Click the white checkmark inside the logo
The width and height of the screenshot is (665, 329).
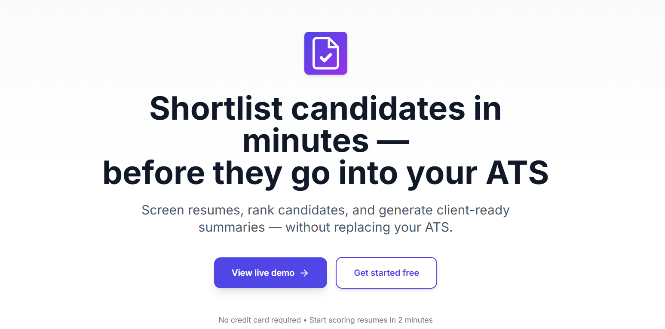[326, 57]
